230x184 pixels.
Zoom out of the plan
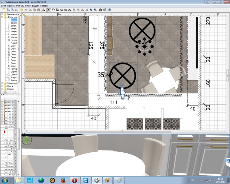point(95,10)
